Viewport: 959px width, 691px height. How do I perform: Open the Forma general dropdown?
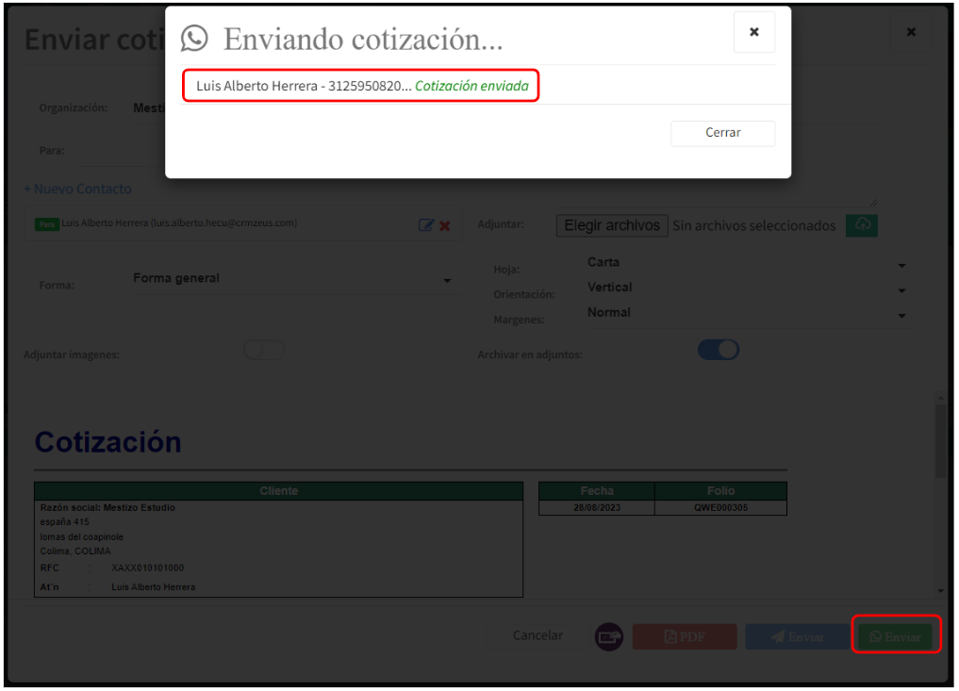(292, 280)
